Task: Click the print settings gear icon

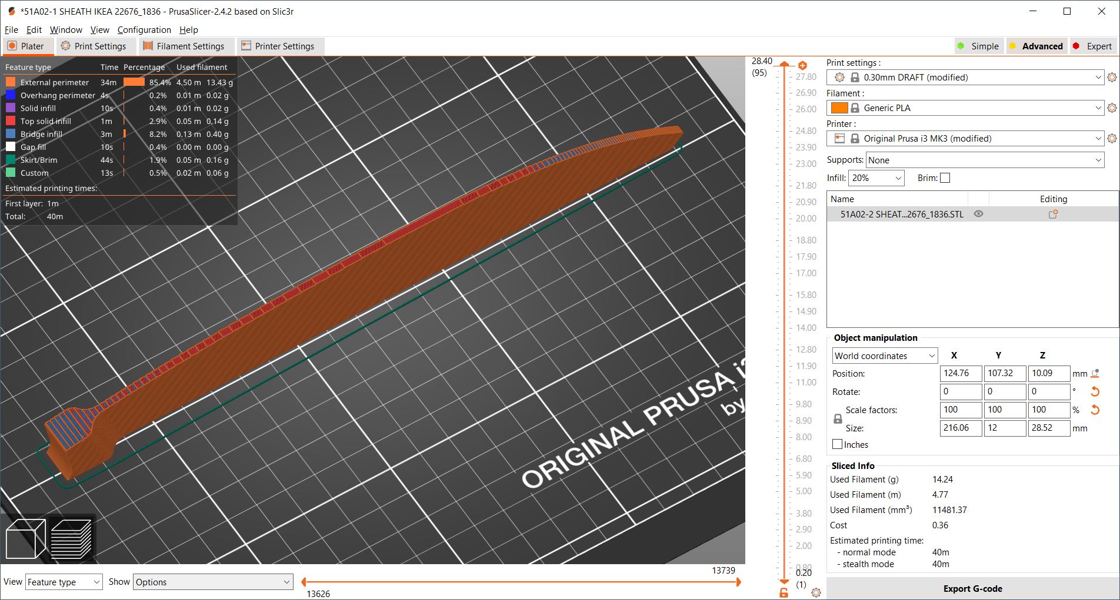Action: point(1112,78)
